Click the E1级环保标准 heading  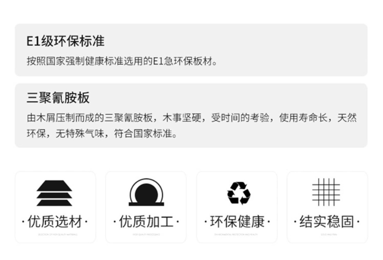pyautogui.click(x=65, y=41)
